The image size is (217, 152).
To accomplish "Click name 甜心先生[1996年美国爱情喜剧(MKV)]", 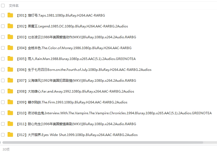I will tap(77, 124).
